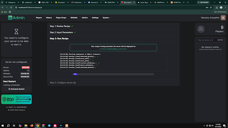228x128 pixels.
Task: Open XAMPP from taskbar
Action: (x=67, y=126)
